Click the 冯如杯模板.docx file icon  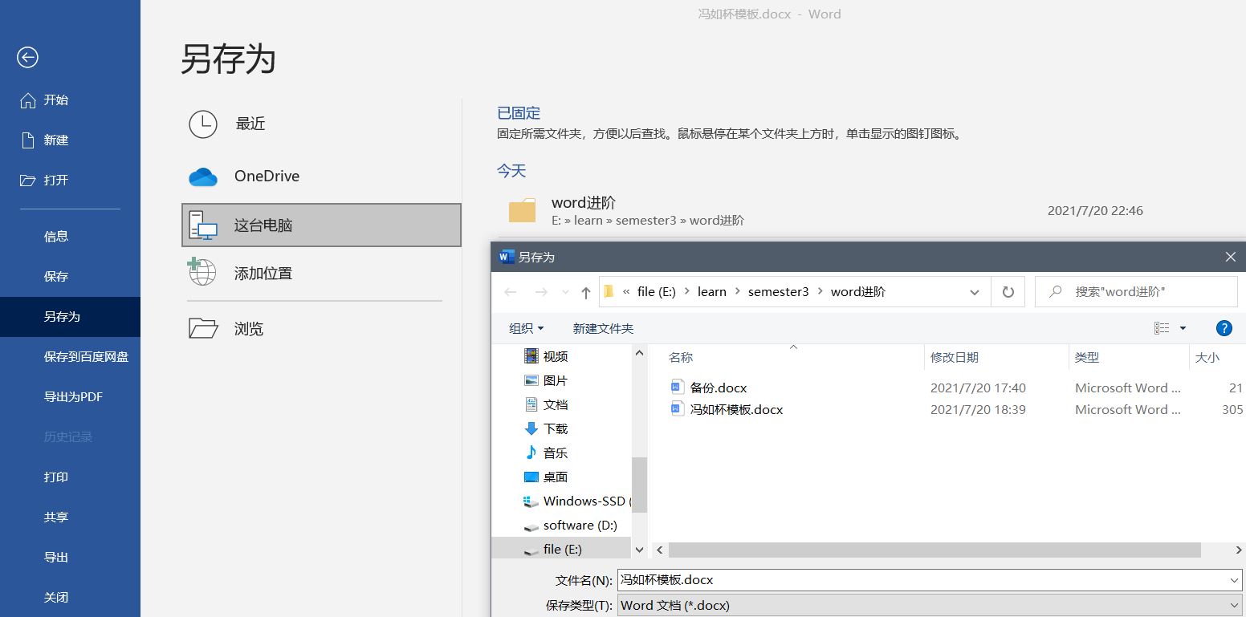(x=677, y=409)
